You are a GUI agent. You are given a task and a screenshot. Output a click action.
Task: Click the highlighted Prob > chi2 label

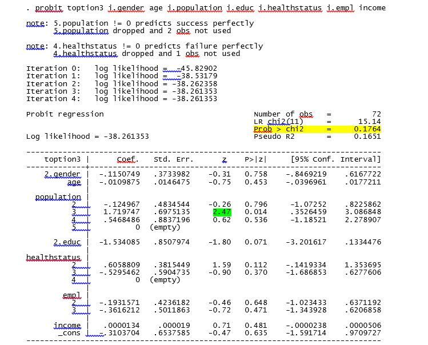click(x=278, y=129)
